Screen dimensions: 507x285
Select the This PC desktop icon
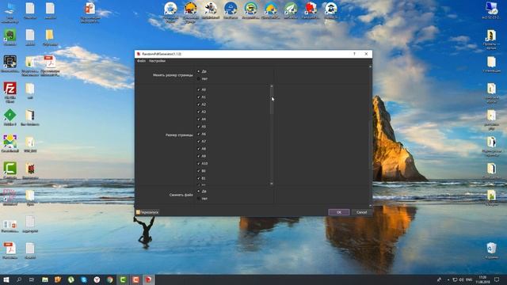10,13
